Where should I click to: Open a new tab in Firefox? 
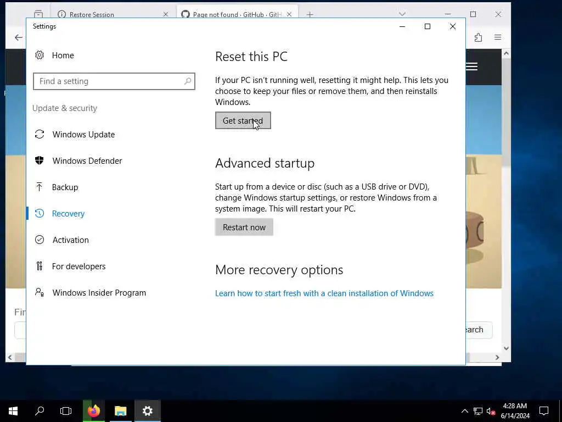(310, 14)
